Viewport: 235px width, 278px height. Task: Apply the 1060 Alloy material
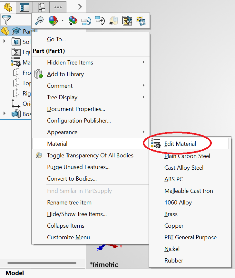pyautogui.click(x=190, y=203)
